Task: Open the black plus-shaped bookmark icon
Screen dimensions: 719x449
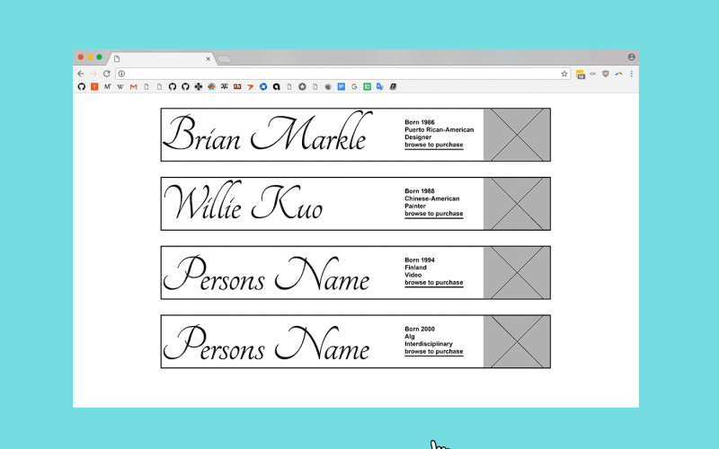Action: (x=198, y=86)
